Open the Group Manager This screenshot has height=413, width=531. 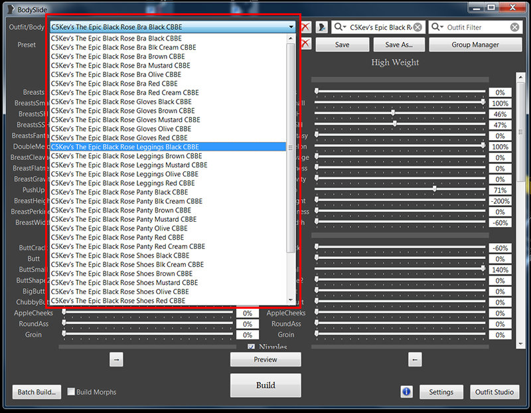(x=475, y=44)
